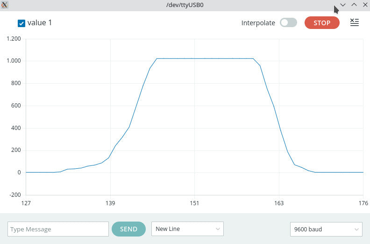
Task: Click the y-axis label 800
Action: 16,83
